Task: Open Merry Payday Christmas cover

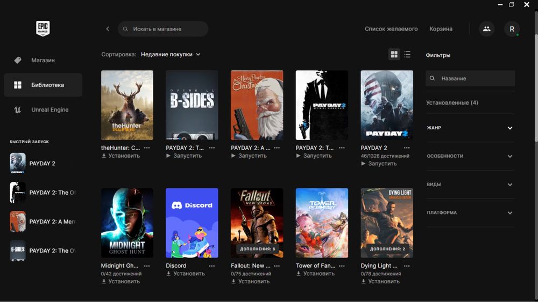Action: tap(257, 105)
